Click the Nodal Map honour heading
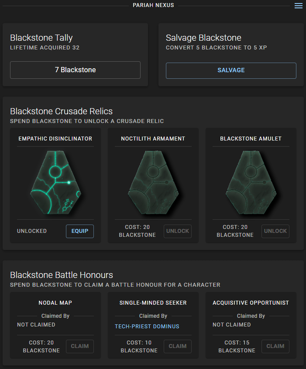The image size is (306, 369). click(x=55, y=303)
